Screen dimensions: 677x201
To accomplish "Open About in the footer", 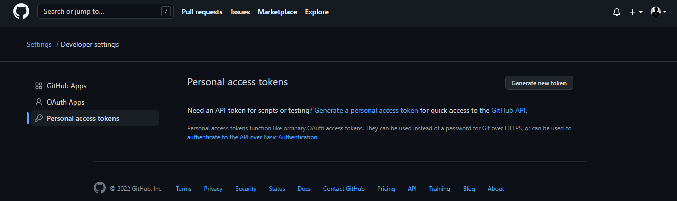I will point(496,189).
